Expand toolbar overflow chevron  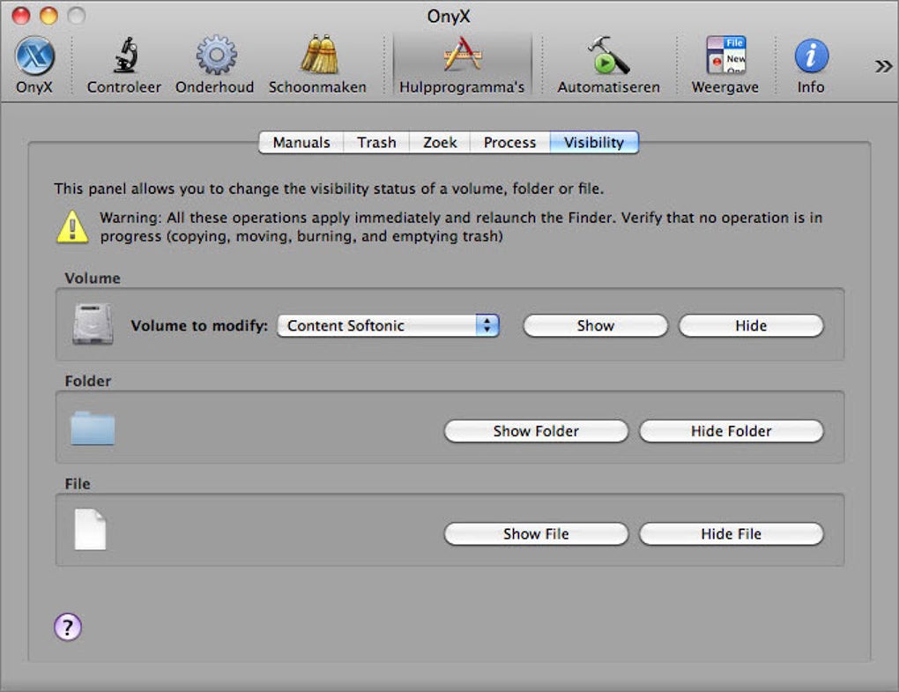(883, 66)
